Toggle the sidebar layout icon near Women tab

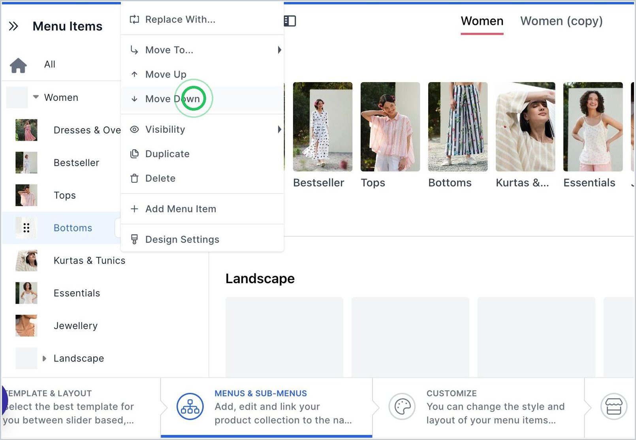click(x=290, y=21)
